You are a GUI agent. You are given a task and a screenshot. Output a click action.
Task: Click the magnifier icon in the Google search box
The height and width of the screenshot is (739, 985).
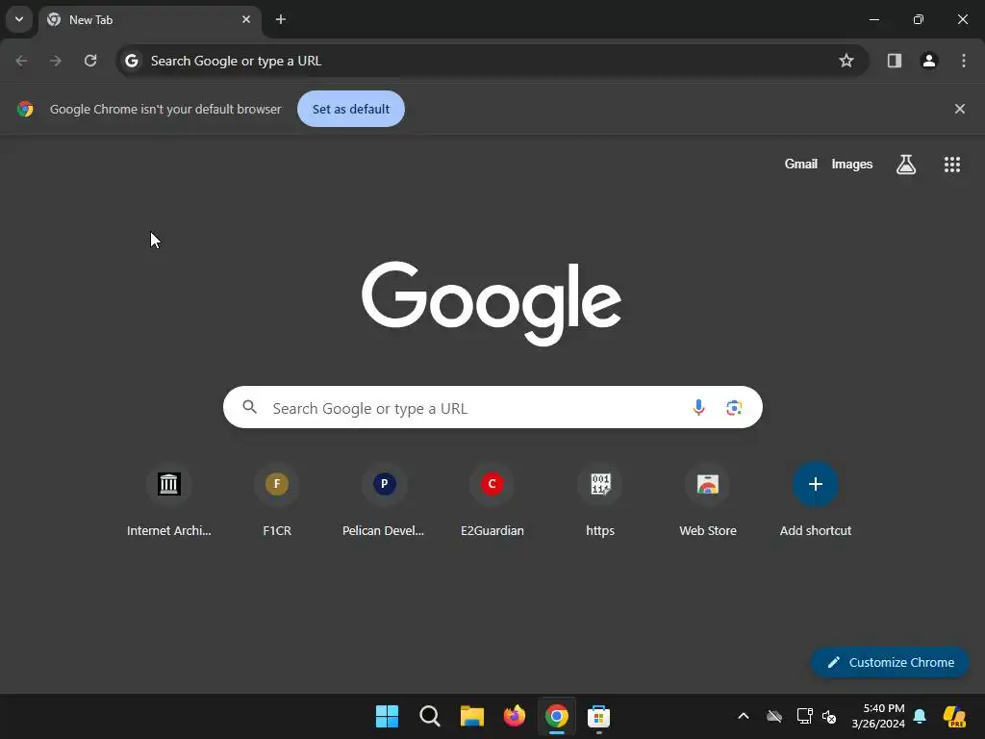click(249, 407)
